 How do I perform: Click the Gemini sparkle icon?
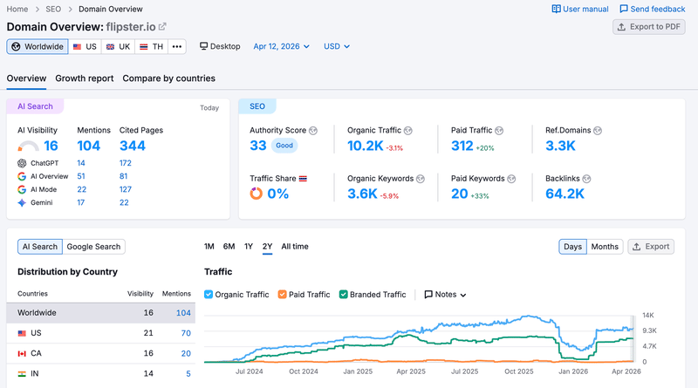point(22,203)
